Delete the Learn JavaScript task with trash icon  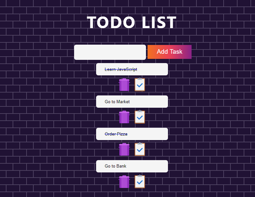[x=124, y=85]
